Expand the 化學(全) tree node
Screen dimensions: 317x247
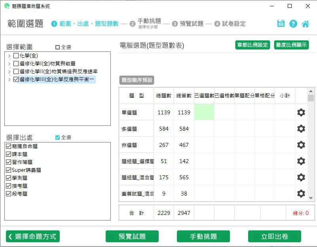(x=9, y=56)
